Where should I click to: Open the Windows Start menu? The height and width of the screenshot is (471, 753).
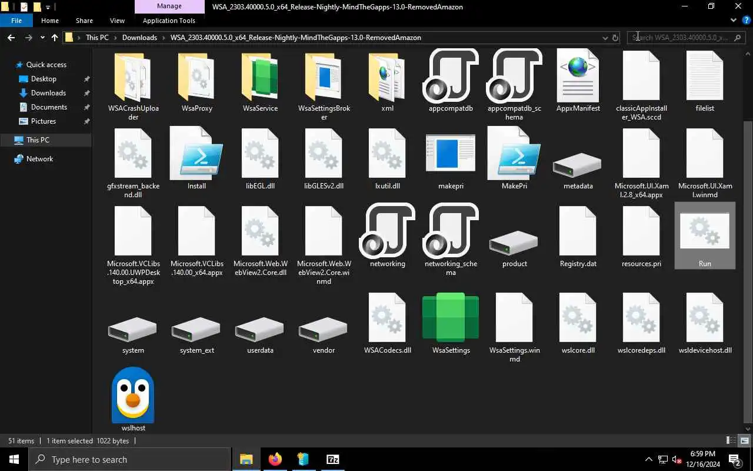[x=14, y=459]
